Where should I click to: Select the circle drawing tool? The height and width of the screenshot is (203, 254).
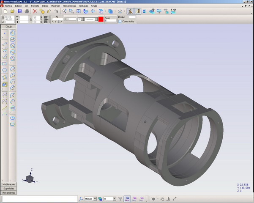(x=4, y=71)
